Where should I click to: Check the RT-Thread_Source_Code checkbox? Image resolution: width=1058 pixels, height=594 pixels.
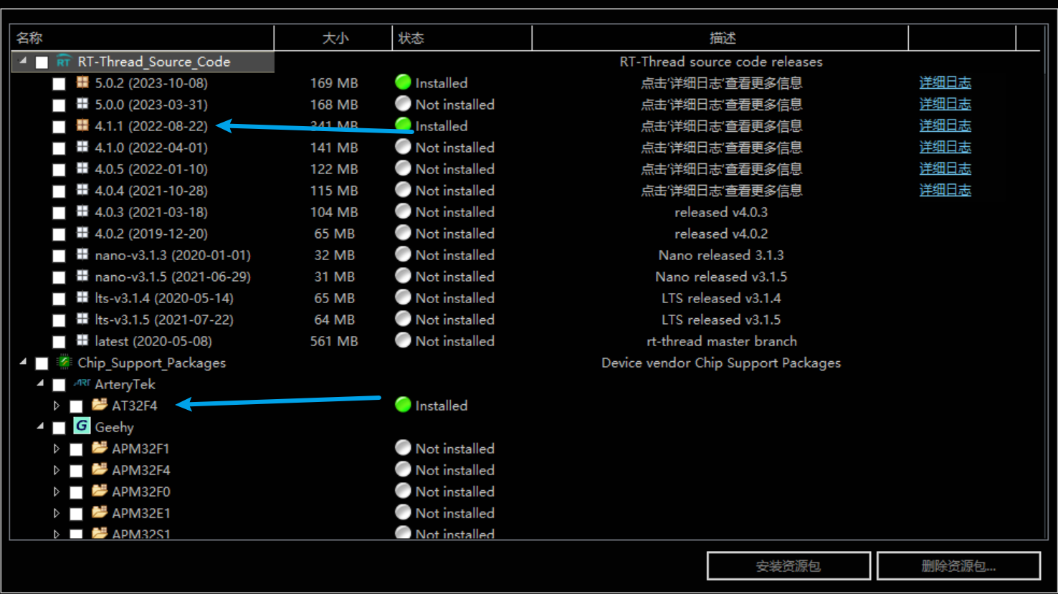pos(42,62)
